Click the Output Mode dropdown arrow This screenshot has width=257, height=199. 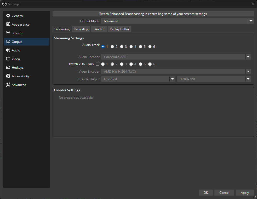coord(251,21)
